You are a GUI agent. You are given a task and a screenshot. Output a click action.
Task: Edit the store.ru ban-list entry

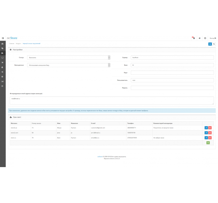206,138
